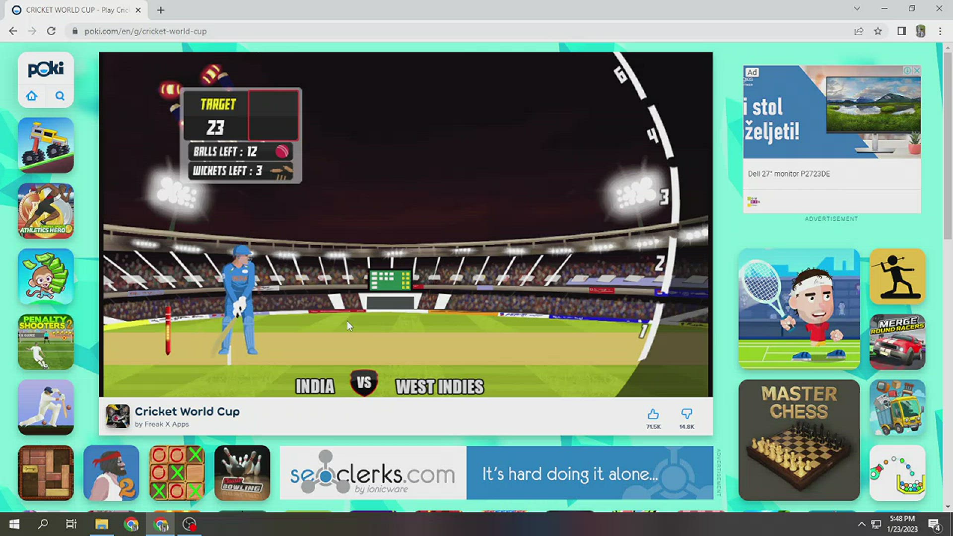Select the tic-tac-toe game icon
Image resolution: width=953 pixels, height=536 pixels.
click(176, 472)
